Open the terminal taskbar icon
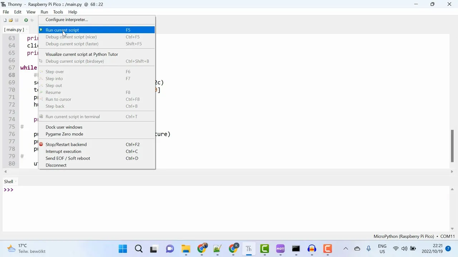Screen dimensions: 458x257 (296, 249)
